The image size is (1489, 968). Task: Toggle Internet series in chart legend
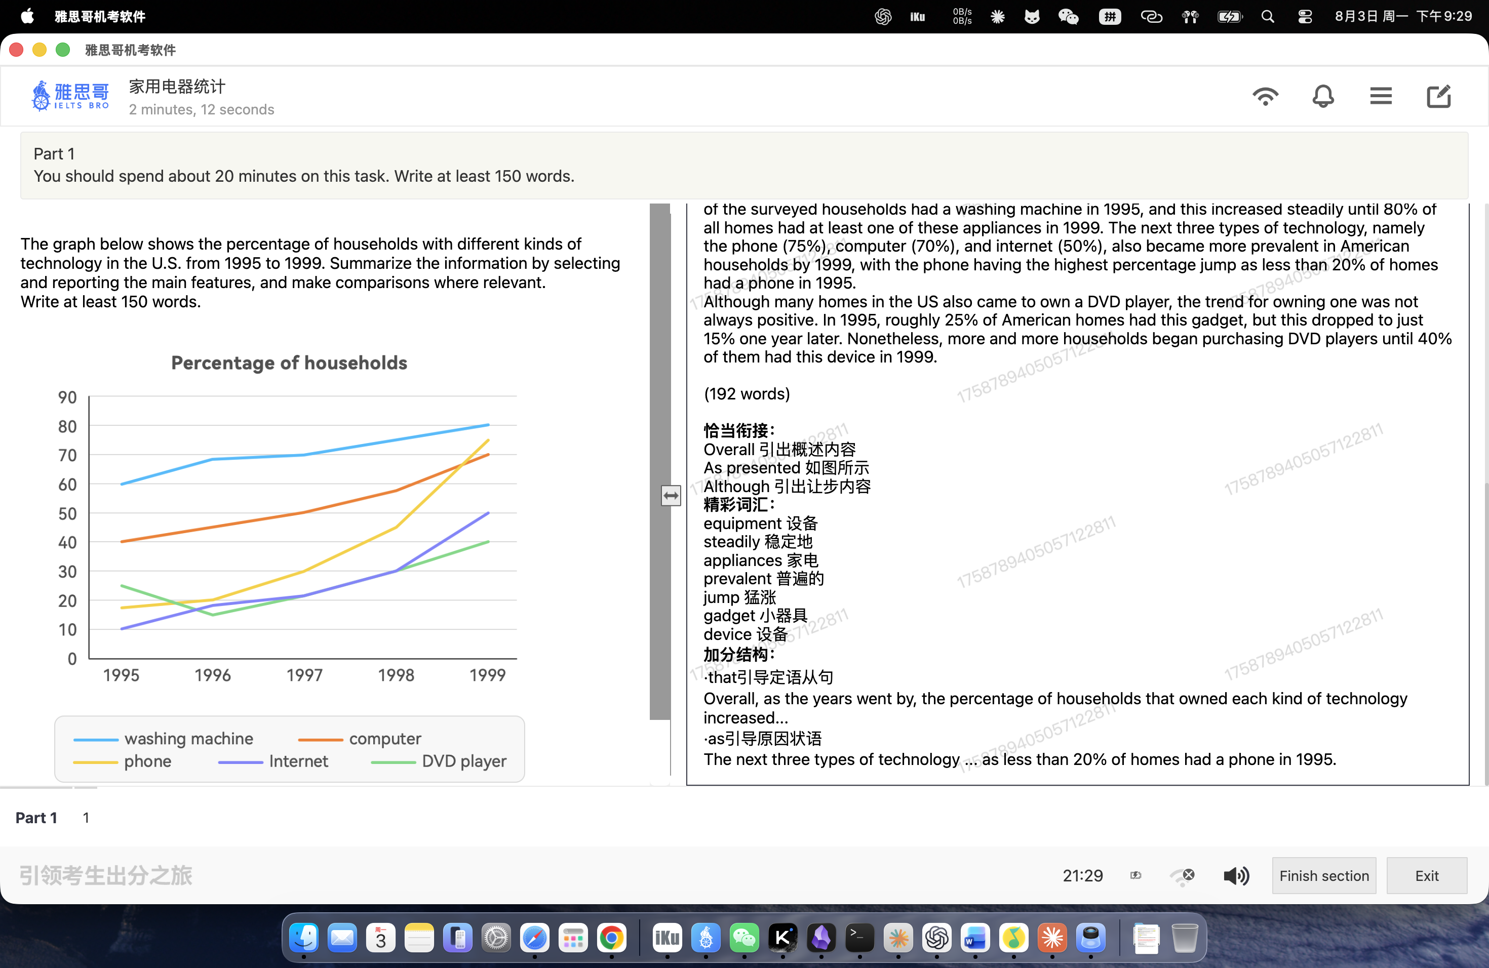(x=273, y=761)
